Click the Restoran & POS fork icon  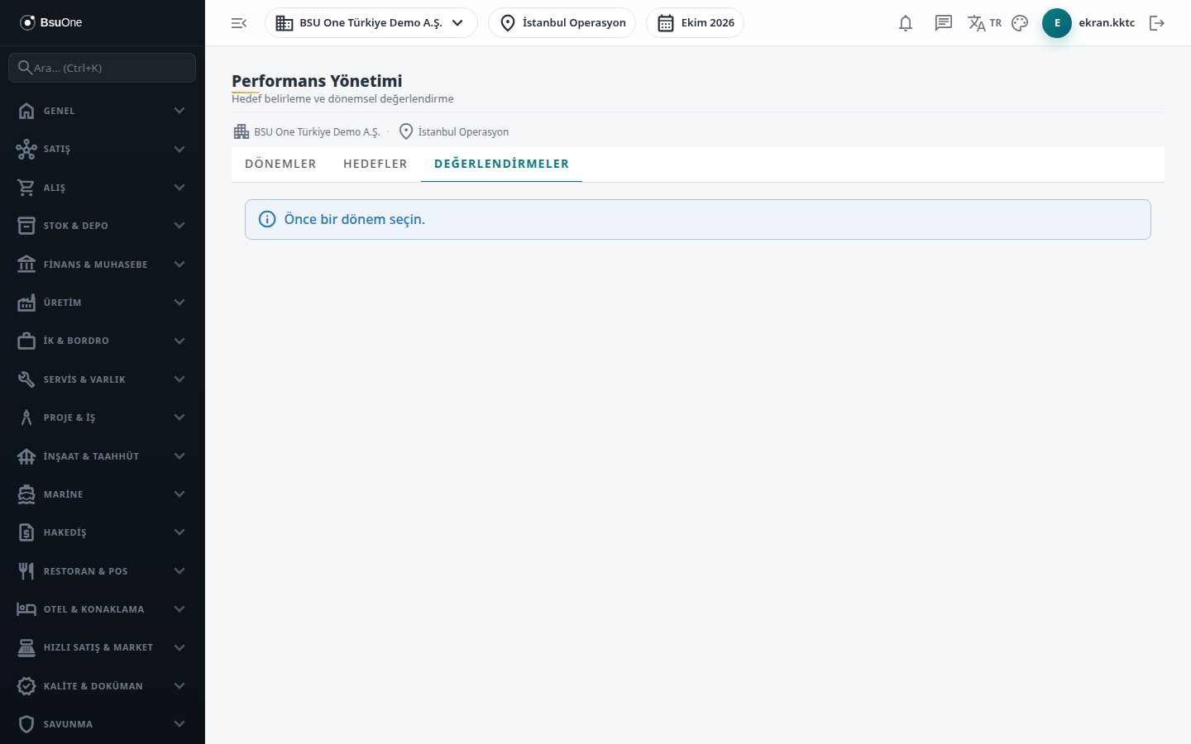tap(26, 571)
